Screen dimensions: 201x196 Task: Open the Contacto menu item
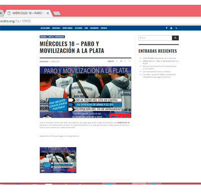coord(104,28)
